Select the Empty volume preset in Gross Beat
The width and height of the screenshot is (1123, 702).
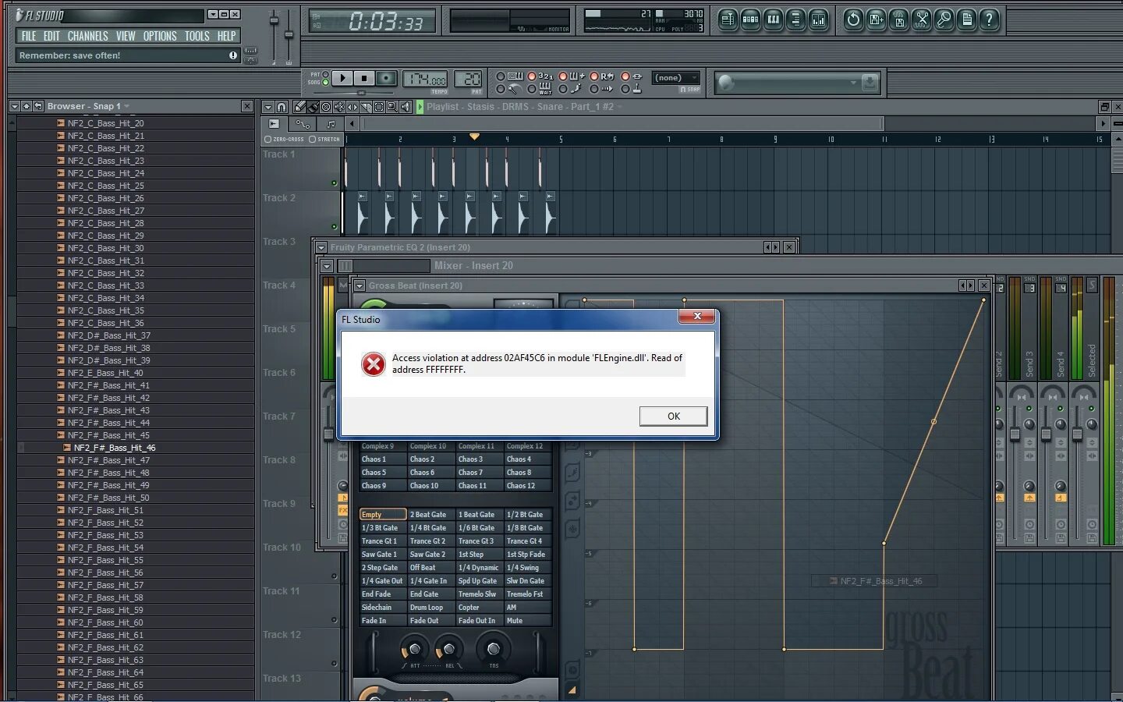click(383, 515)
